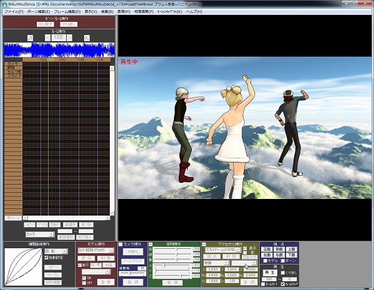Toggle the accessory 影 shadow checkbox

245,253
